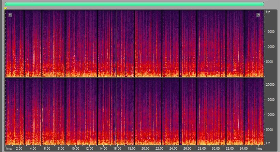Image resolution: width=280 pixels, height=152 pixels.
Task: Click 15000 on lower channel frequency scale
Action: (x=270, y=99)
